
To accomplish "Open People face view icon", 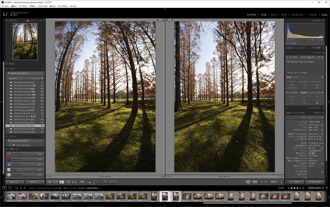I will (x=74, y=182).
